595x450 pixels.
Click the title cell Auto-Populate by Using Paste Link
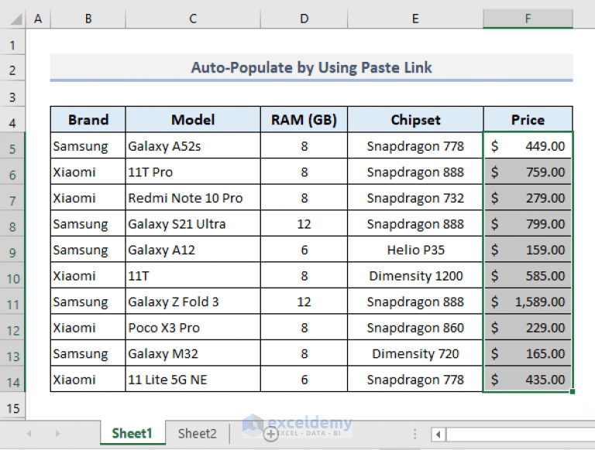pos(311,67)
